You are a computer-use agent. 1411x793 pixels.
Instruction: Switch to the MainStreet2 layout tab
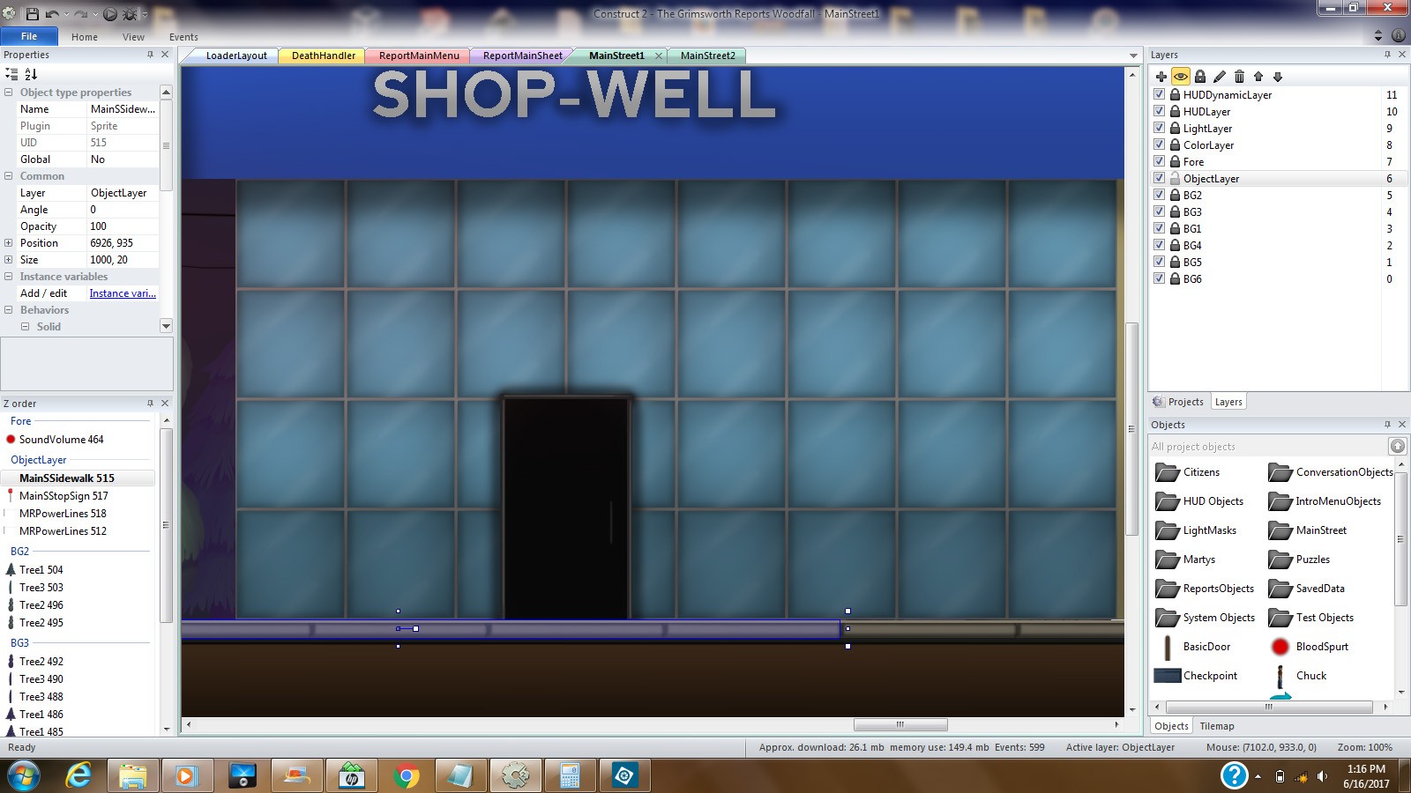[x=707, y=56]
